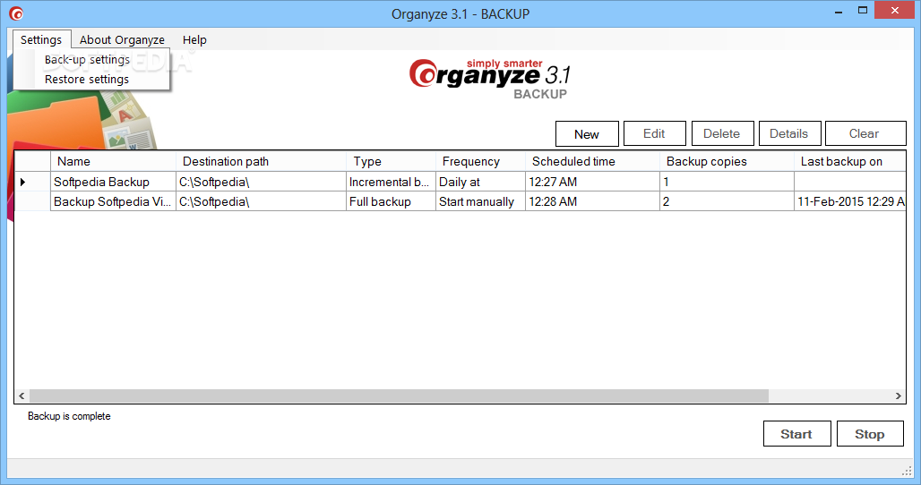The width and height of the screenshot is (921, 485).
Task: Minimize the Organyze window
Action: click(839, 11)
